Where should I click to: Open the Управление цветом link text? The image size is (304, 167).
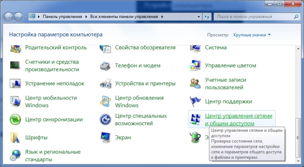point(231,65)
